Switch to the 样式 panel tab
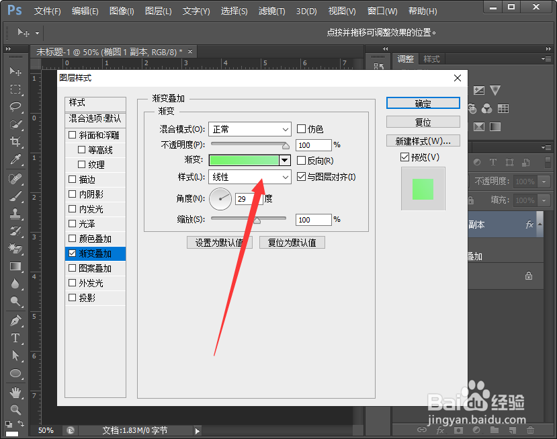Screen dimensions: 557x439 (431, 59)
